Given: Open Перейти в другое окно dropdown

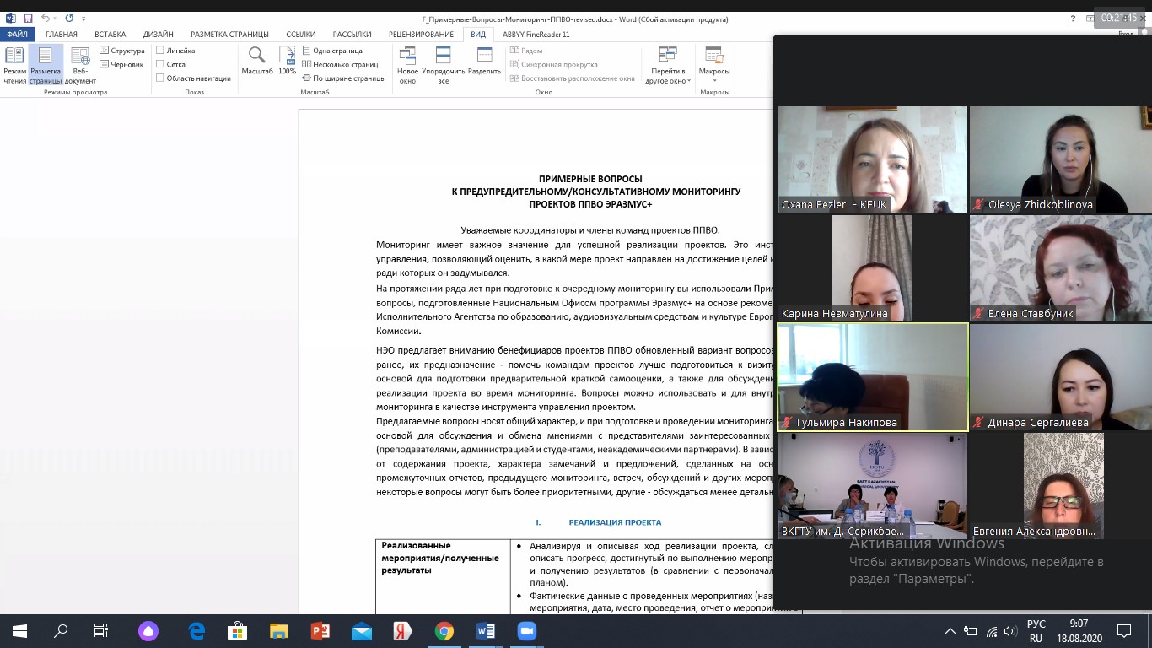Looking at the screenshot, I should tap(668, 66).
